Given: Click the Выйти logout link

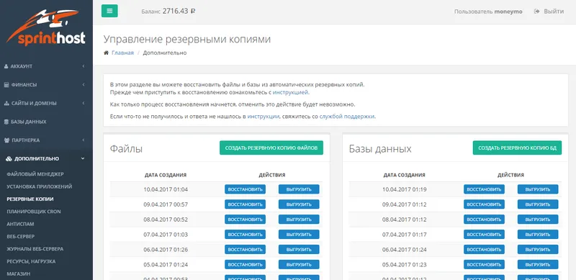Looking at the screenshot, I should click(x=554, y=12).
